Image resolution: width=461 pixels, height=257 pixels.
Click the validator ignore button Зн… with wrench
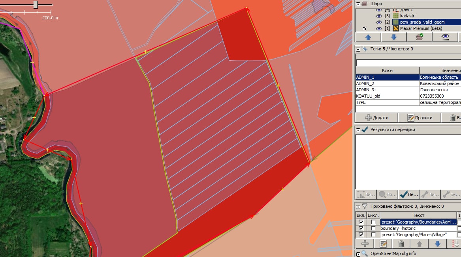pos(451,194)
